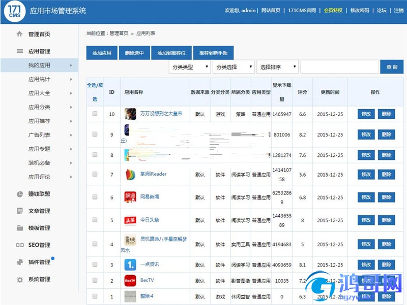This screenshot has width=407, height=305.
Task: Expand the 应用大全 submenu arrow
Action: (x=71, y=93)
